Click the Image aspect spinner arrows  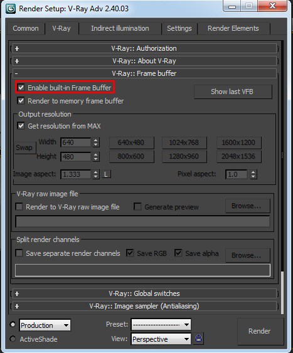point(96,174)
